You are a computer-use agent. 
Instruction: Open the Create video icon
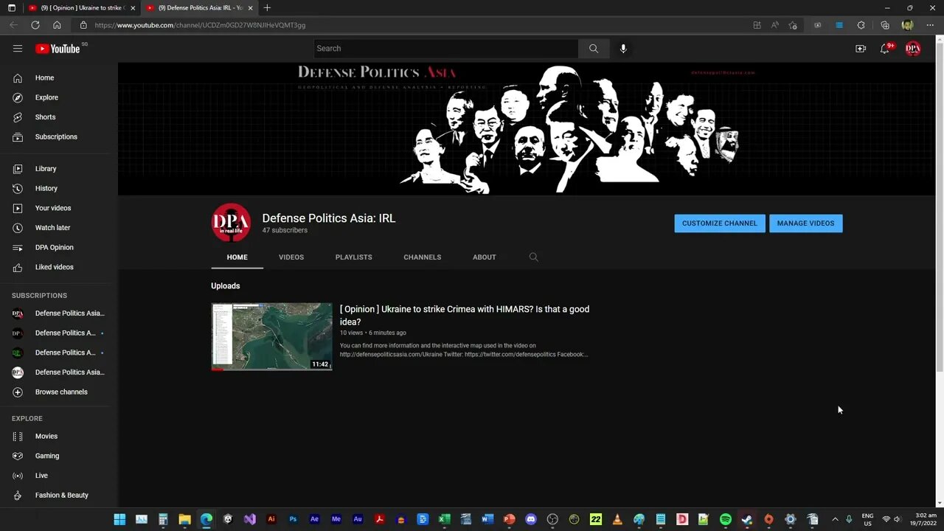[x=861, y=49]
